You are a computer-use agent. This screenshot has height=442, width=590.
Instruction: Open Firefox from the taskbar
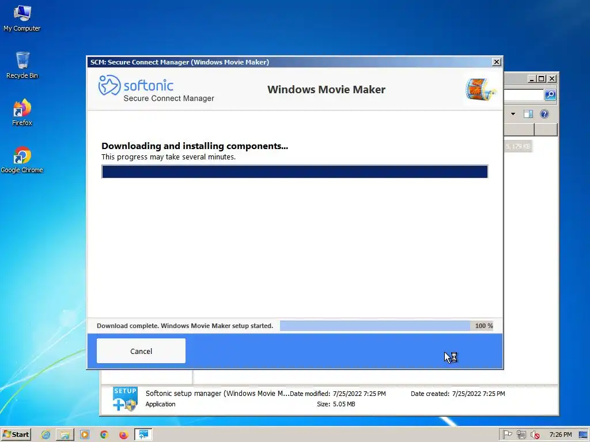coord(123,435)
